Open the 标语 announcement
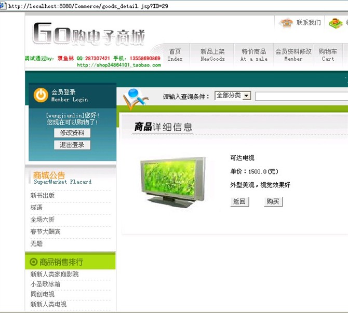348x313 pixels. tap(36, 208)
